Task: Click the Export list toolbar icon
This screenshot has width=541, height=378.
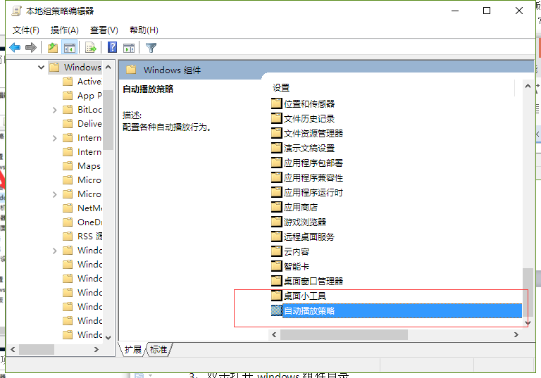Action: click(x=90, y=47)
